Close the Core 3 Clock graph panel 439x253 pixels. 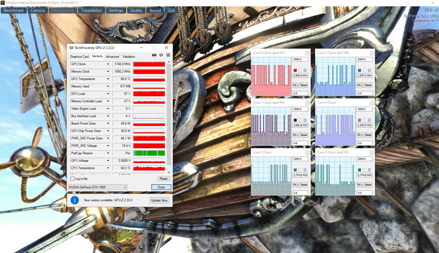tap(372, 53)
